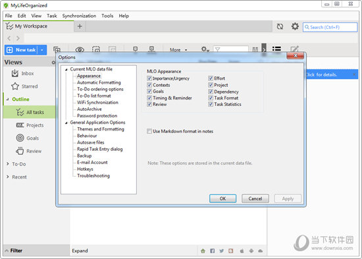This screenshot has width=362, height=259.
Task: Uncheck the Project checkbox
Action: 211,85
